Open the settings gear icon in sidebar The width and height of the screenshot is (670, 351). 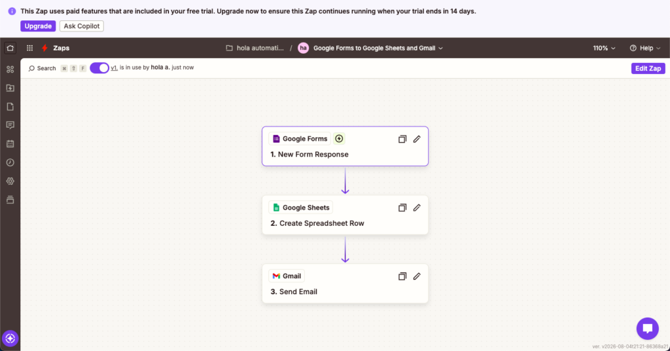(10, 181)
